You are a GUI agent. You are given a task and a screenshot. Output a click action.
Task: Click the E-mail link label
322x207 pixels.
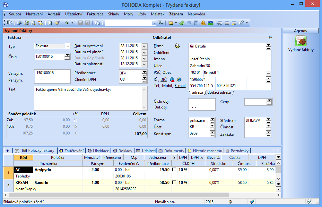(180, 86)
